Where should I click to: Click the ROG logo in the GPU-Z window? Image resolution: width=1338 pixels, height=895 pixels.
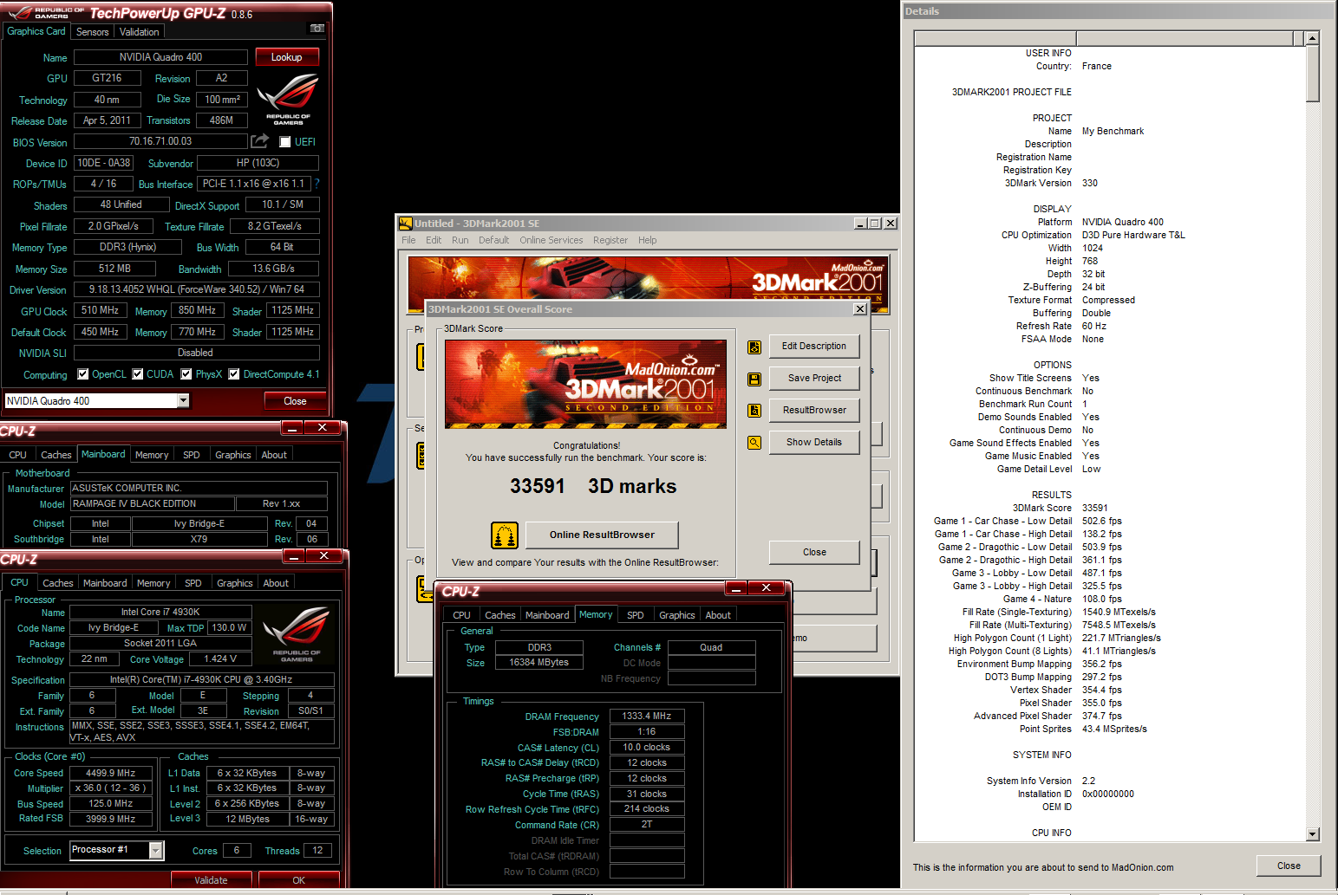289,100
